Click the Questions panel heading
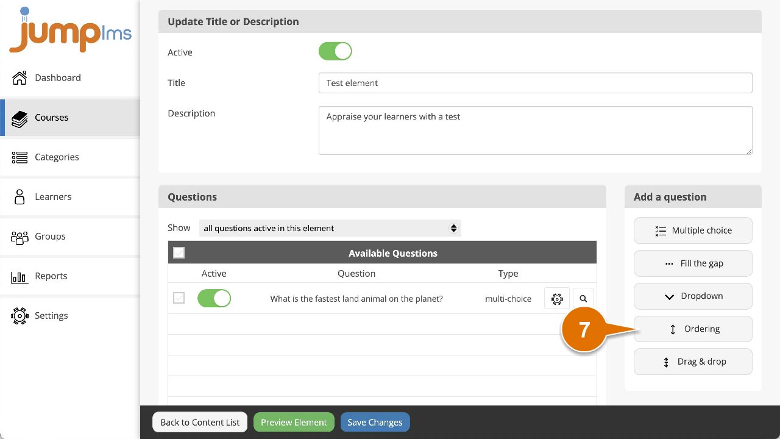This screenshot has height=439, width=780. coord(192,197)
